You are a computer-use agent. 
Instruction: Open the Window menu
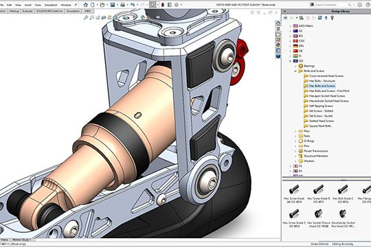point(66,5)
